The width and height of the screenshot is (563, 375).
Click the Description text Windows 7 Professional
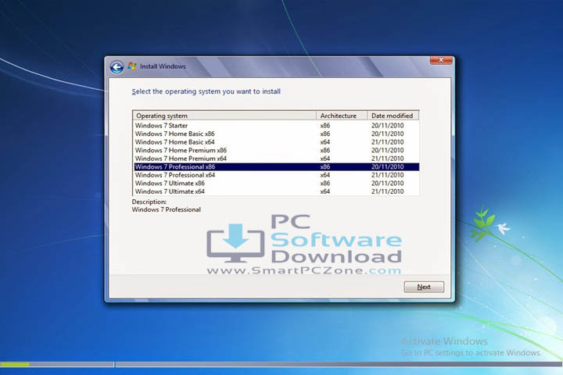(167, 209)
